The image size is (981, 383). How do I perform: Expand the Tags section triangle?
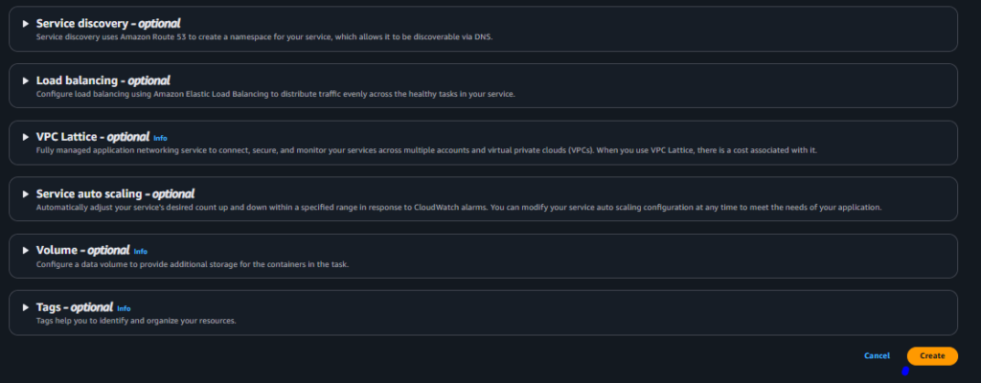[x=26, y=307]
